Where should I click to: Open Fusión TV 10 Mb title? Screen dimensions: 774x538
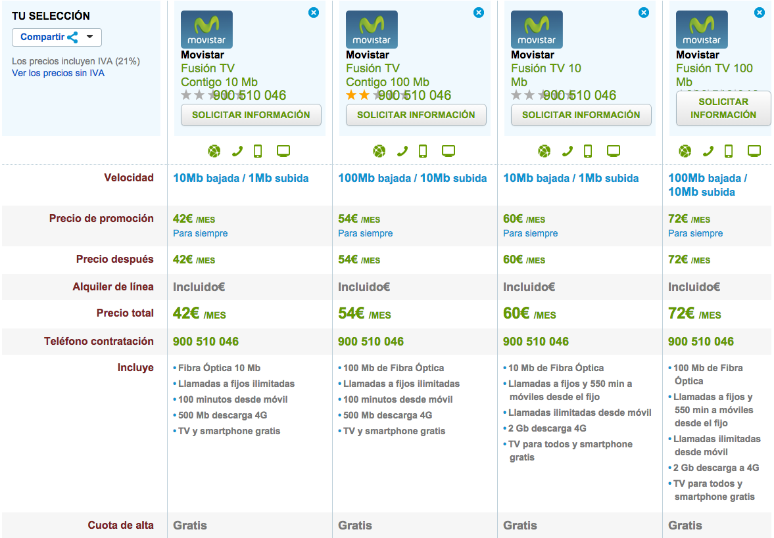(x=546, y=75)
